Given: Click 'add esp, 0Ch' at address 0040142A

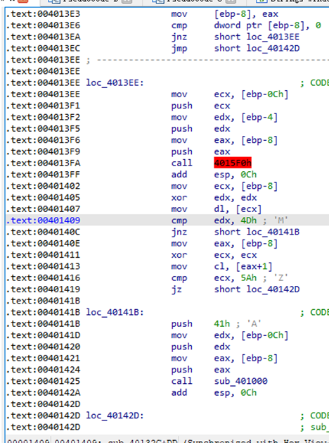Looking at the screenshot, I should coord(214,393).
